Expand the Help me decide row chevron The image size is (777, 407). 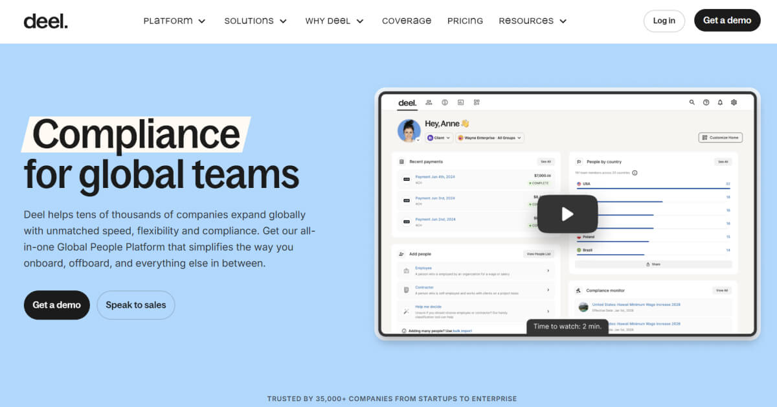coord(548,312)
